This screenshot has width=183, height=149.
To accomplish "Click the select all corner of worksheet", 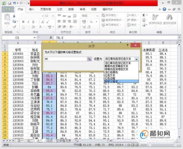I will [x=5, y=43].
